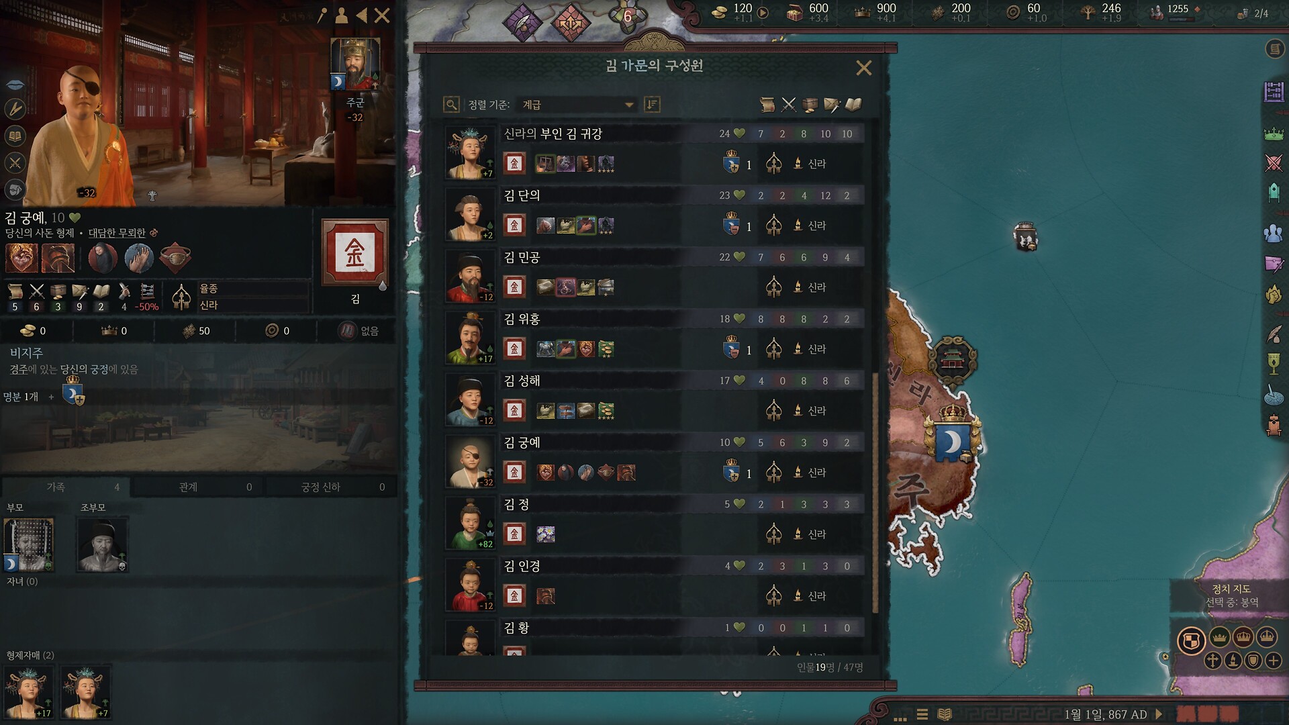Pin the character panel with pin icon
1289x725 pixels.
click(323, 15)
